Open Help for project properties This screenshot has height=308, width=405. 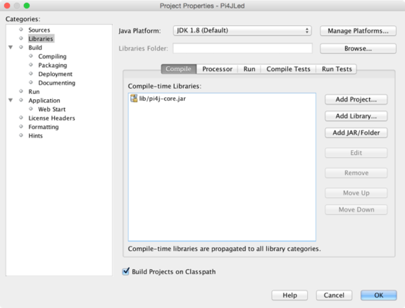click(290, 295)
